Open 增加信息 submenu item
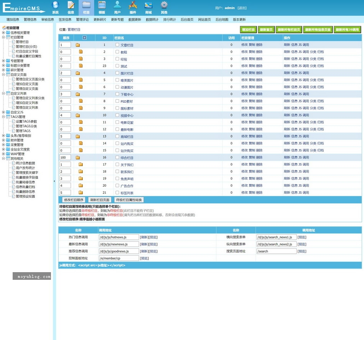364x340 pixels. click(x=13, y=20)
